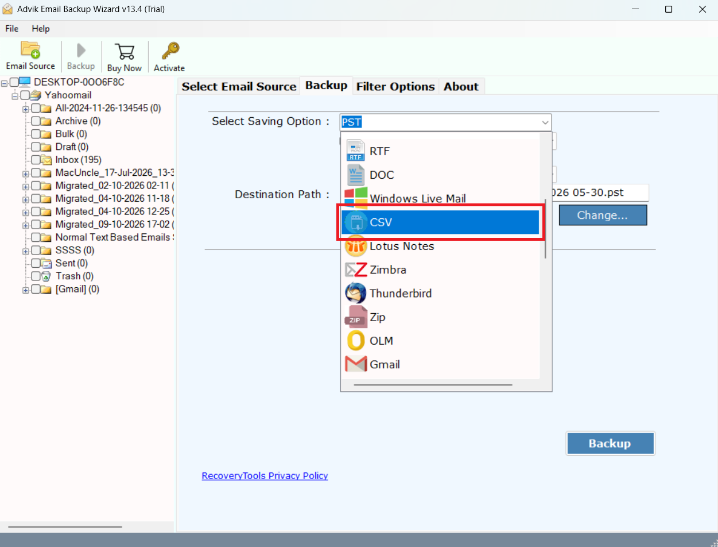Select the Zip archive icon
Image resolution: width=718 pixels, height=547 pixels.
pyautogui.click(x=356, y=317)
